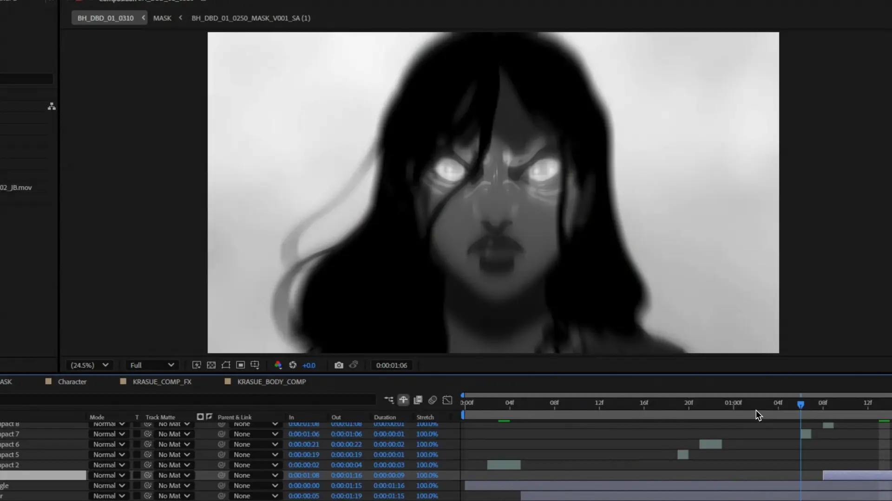Switch to the KRASUE_BODY_COMP timeline tab
Viewport: 892px width, 501px height.
point(271,382)
